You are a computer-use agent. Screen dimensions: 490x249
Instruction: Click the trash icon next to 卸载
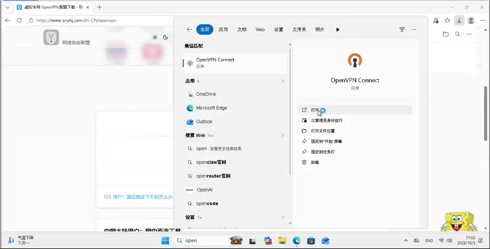coord(304,162)
